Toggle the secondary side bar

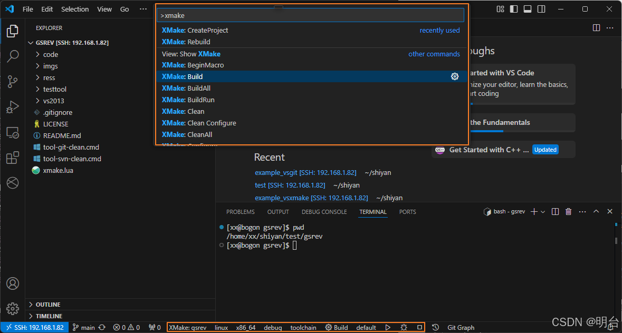[x=541, y=9]
